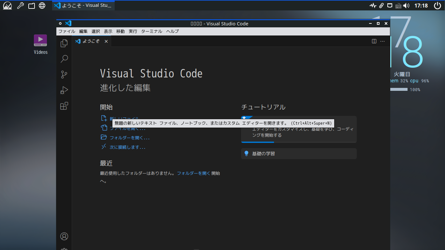Viewport: 445px width, 250px height.
Task: Open the Videos desktop folder
Action: (40, 44)
